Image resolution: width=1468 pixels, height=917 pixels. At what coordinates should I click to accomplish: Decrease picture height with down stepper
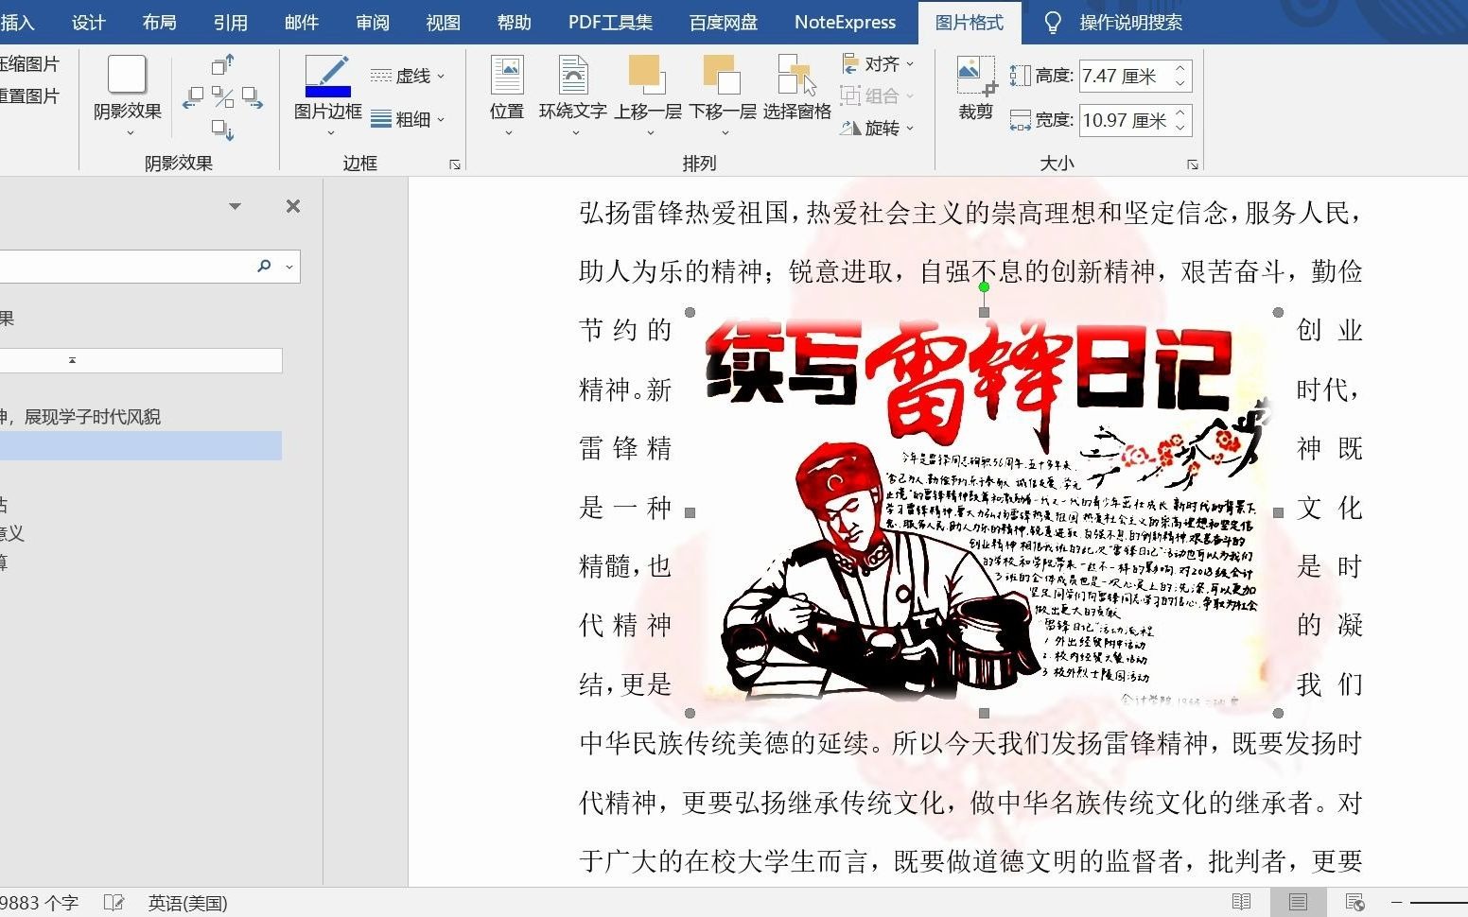tap(1180, 83)
